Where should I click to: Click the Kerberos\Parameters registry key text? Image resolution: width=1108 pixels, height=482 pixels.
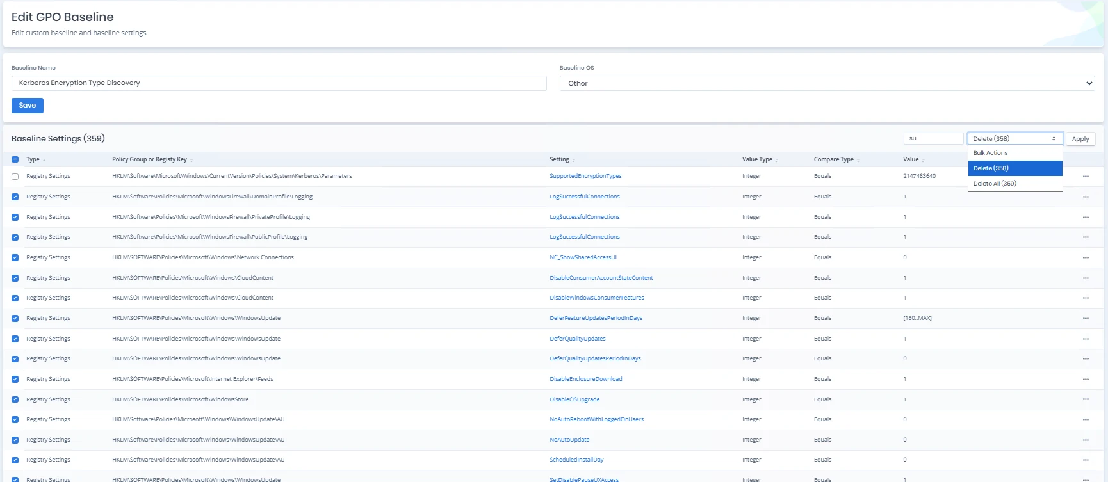click(232, 176)
